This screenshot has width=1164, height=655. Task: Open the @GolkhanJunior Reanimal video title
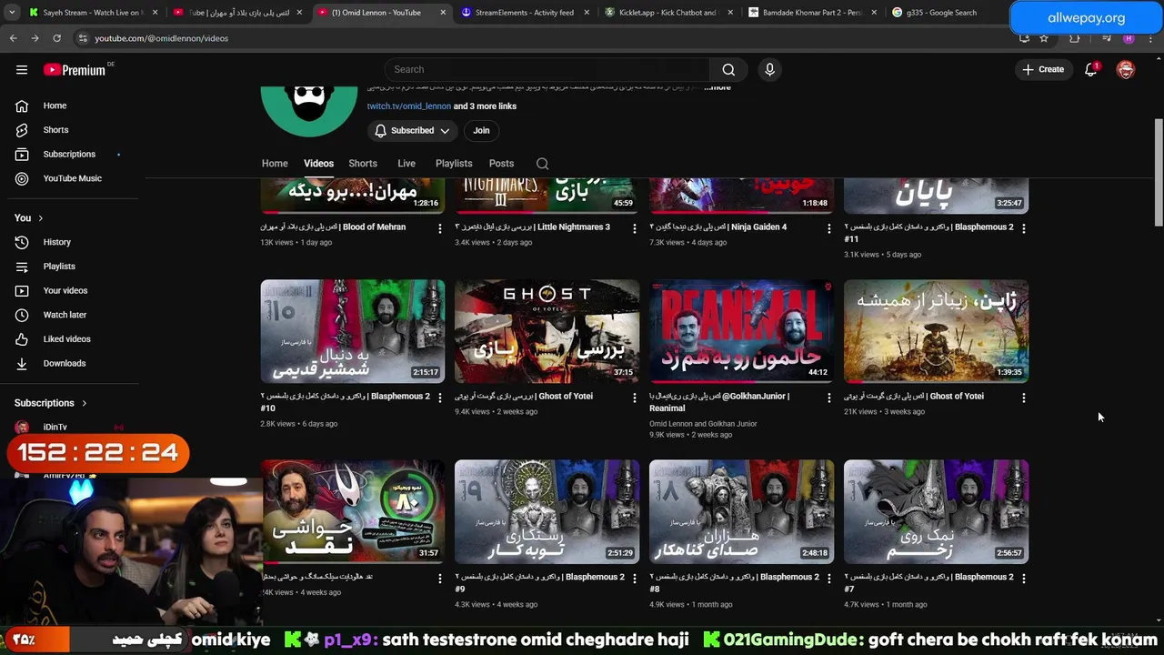[x=718, y=402]
